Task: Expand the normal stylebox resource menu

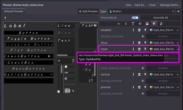Action: (178, 75)
